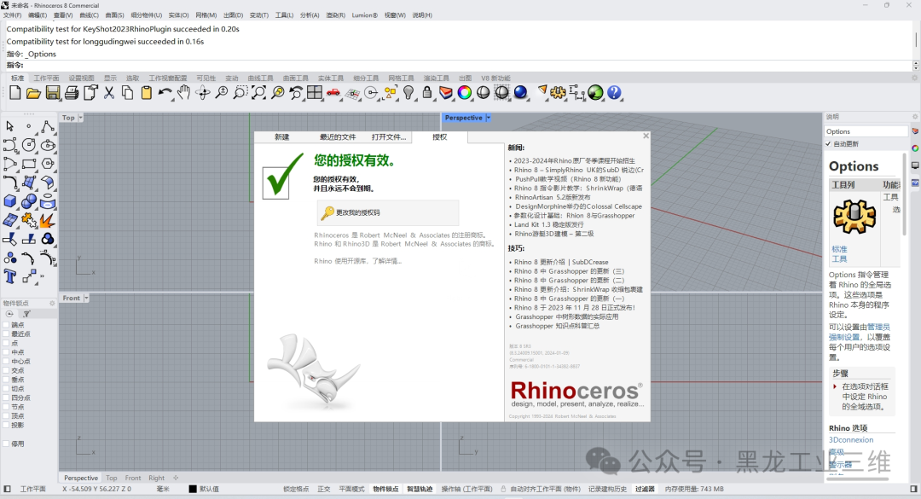Image resolution: width=921 pixels, height=499 pixels.
Task: Click the Zoom Extents icon
Action: [x=259, y=93]
